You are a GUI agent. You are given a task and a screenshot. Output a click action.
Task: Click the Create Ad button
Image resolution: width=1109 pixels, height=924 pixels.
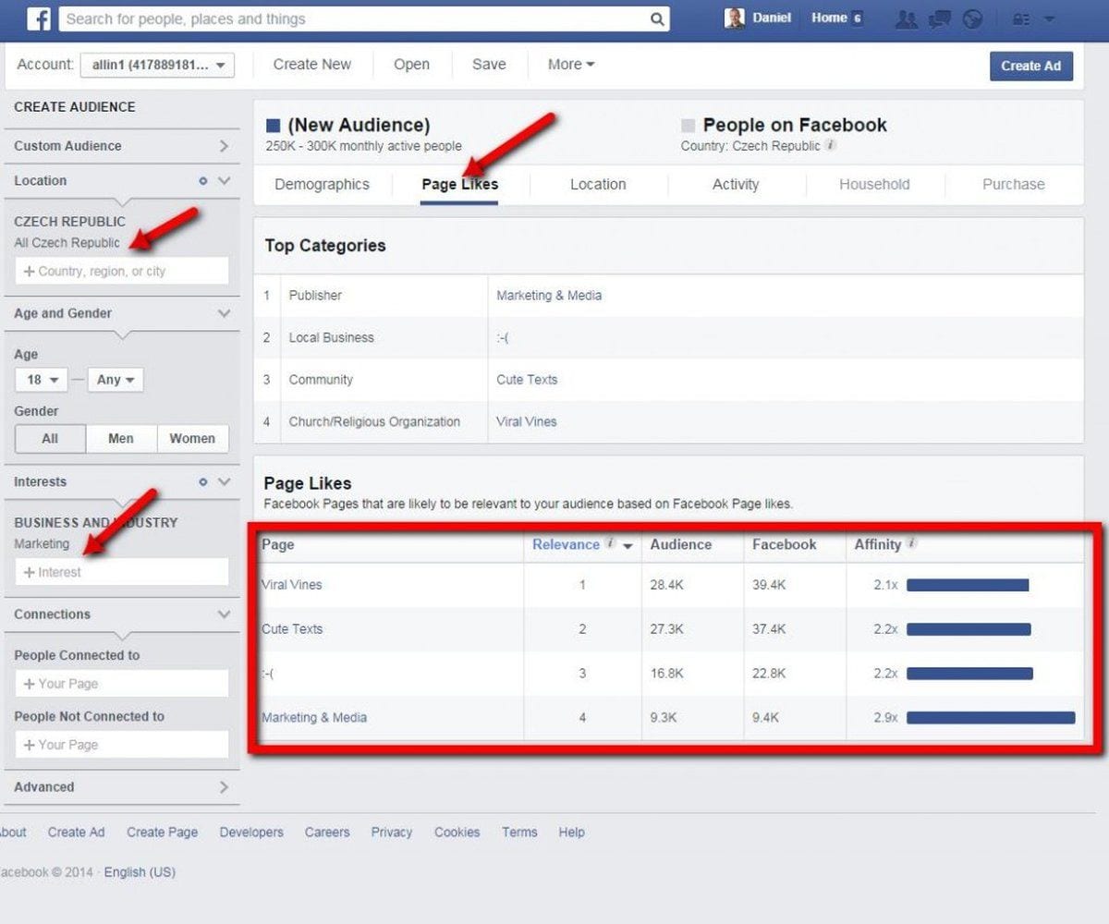coord(1031,66)
